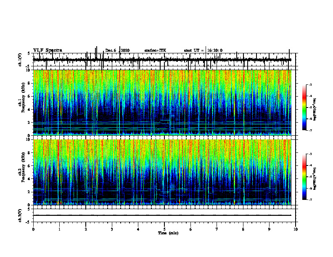333x257 pixels.
Task: Click the ch.1 colorbar "-7" scale value
Action: click(310, 130)
